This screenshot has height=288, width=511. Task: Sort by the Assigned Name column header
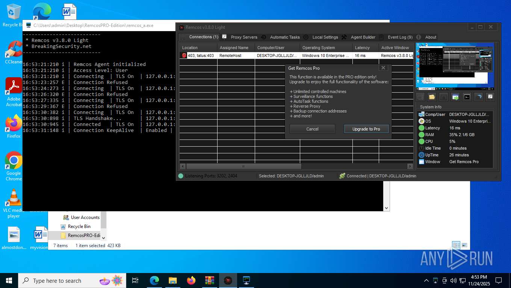pyautogui.click(x=236, y=48)
